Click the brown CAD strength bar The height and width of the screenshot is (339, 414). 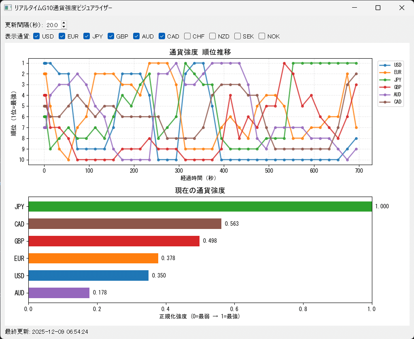pyautogui.click(x=125, y=224)
